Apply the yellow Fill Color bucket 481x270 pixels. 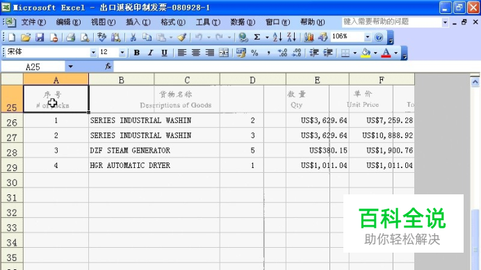click(x=366, y=53)
